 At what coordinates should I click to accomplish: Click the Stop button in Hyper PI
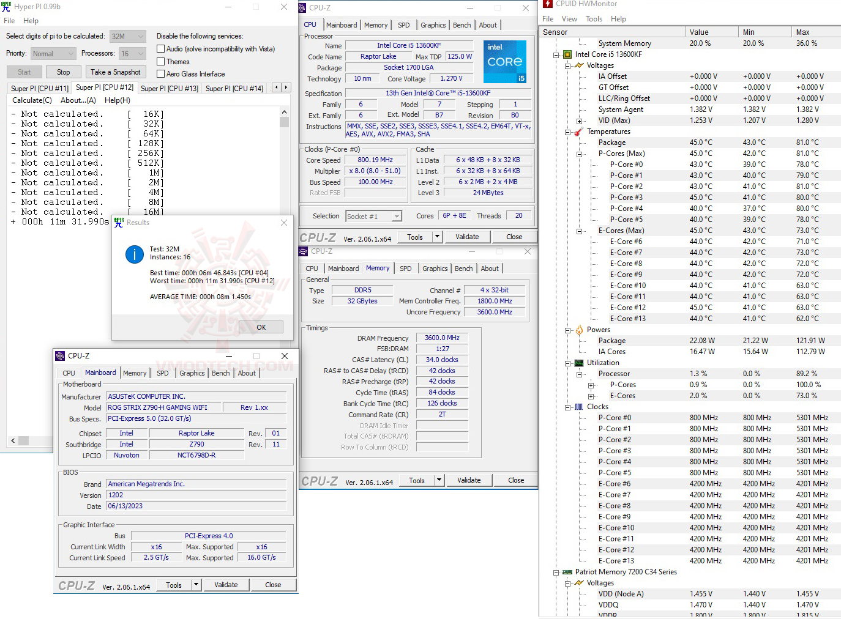(64, 72)
